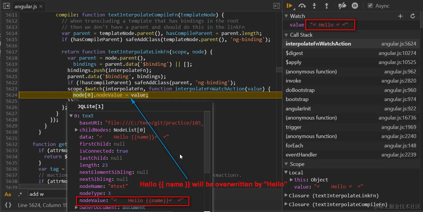
Task: Open the angular.js:10525 source link
Action: (397, 62)
